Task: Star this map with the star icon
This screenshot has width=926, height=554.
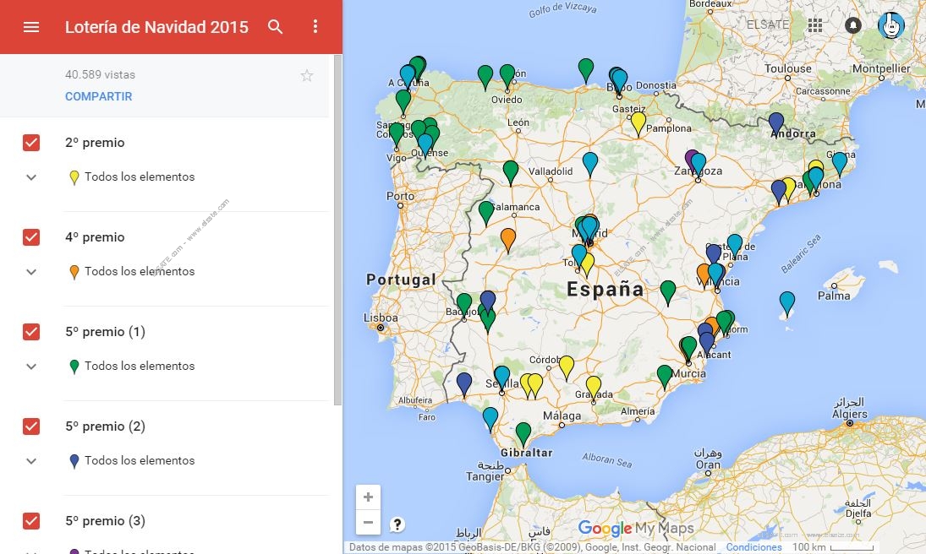Action: 306,75
